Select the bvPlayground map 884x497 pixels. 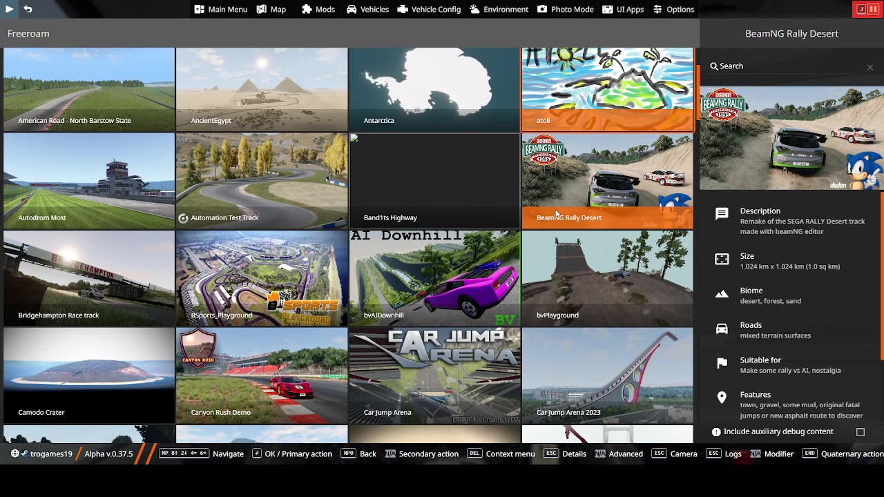tap(608, 278)
